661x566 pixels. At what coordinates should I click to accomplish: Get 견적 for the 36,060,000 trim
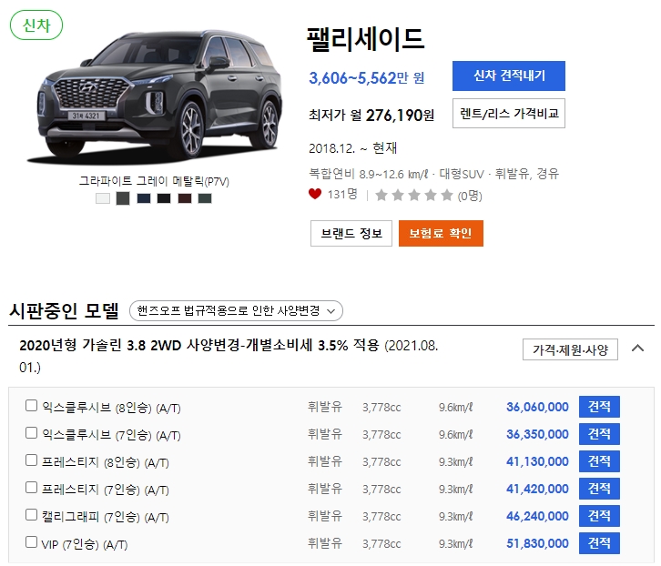tap(599, 407)
